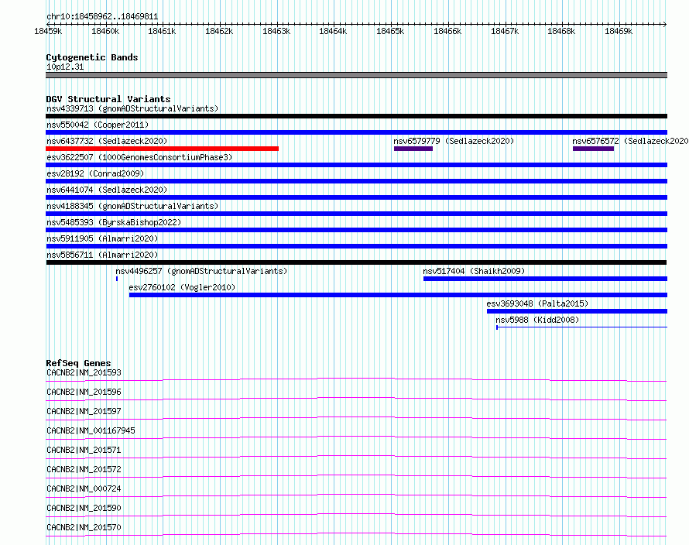Image resolution: width=689 pixels, height=545 pixels.
Task: Open CACNB2|NM_201570 transcript label
Action: pos(84,527)
